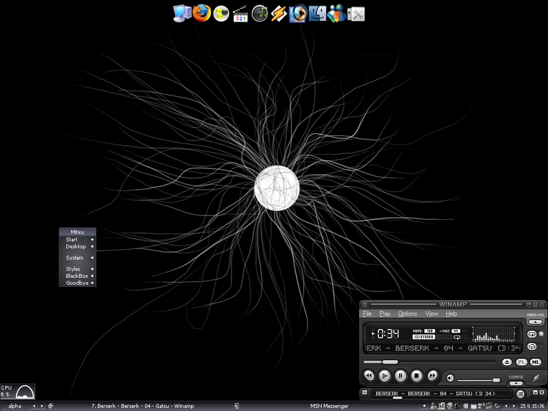The width and height of the screenshot is (548, 411).
Task: Stop playback in Winamp
Action: 416,376
